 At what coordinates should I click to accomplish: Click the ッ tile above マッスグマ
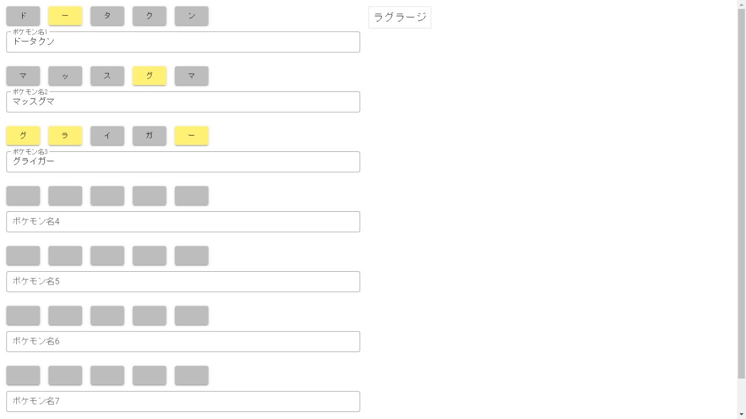[x=65, y=76]
